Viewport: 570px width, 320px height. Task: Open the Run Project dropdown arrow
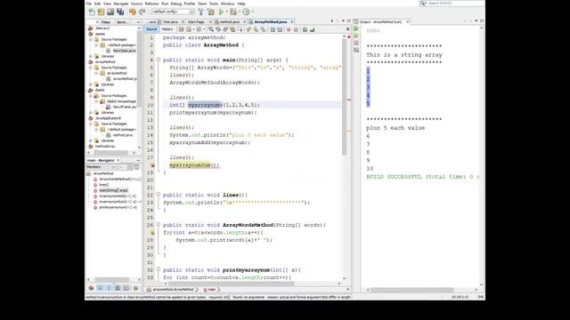[x=226, y=12]
